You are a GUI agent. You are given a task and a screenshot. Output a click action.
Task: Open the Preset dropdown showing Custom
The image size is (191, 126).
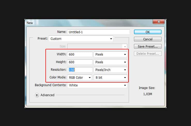click(81, 39)
